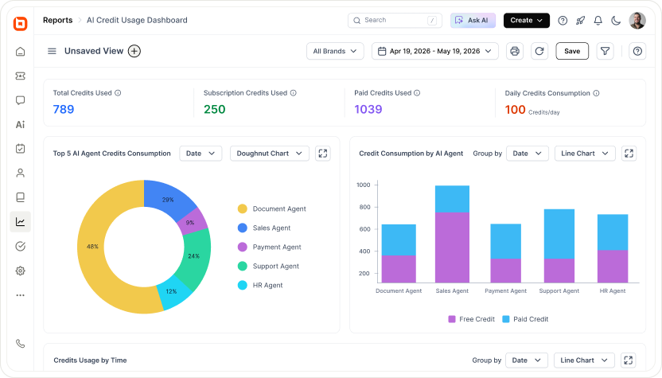Open the contacts person icon in sidebar
This screenshot has width=662, height=378.
pos(20,173)
